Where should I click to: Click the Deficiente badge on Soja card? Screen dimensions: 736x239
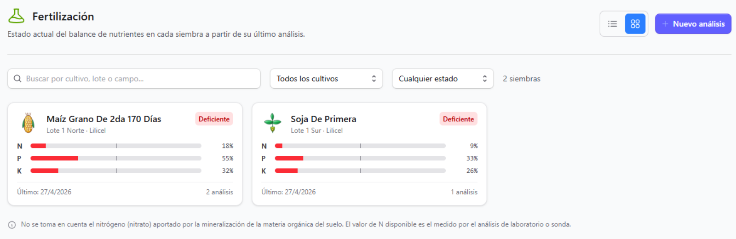tap(458, 119)
